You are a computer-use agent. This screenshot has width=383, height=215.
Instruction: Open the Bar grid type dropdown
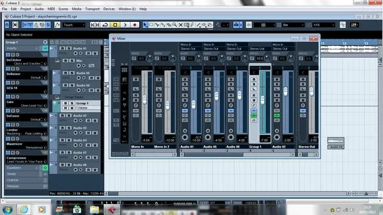click(293, 25)
